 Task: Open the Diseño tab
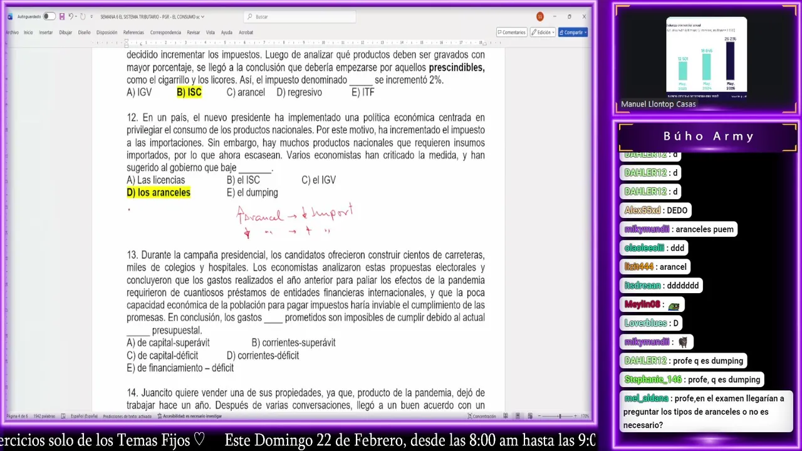[84, 32]
